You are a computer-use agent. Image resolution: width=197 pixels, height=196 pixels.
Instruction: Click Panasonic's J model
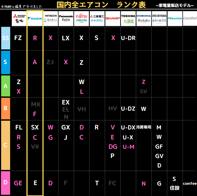pos(66,138)
